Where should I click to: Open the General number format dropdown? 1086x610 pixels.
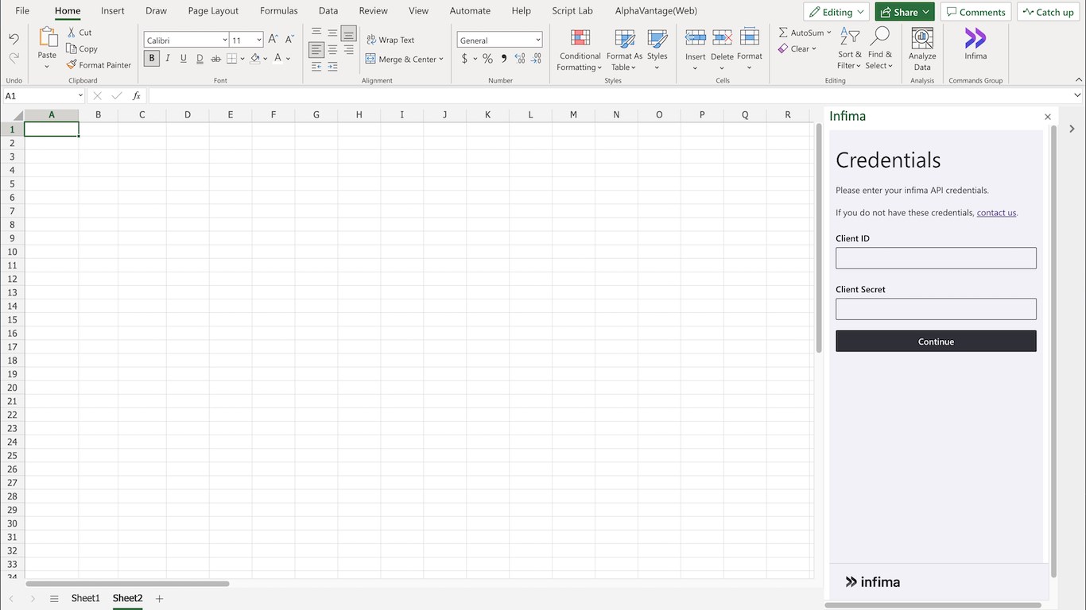coord(538,40)
